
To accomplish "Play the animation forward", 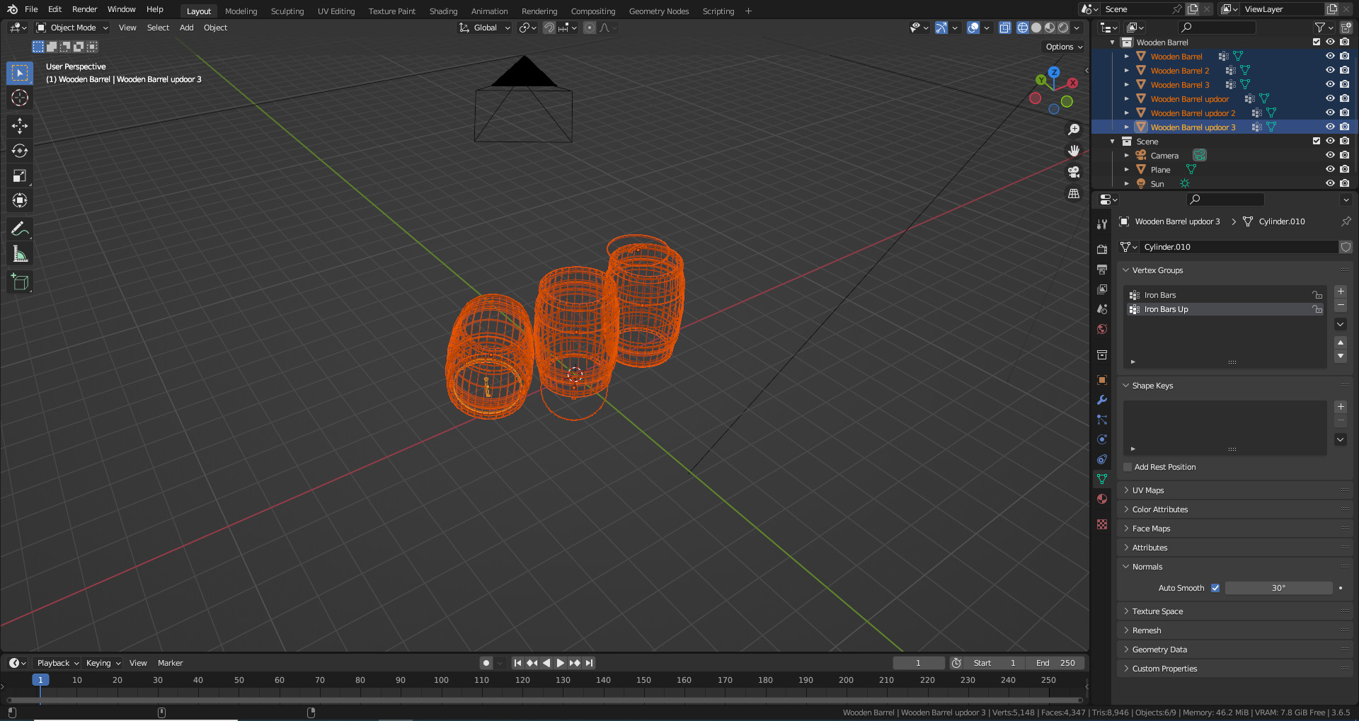I will pyautogui.click(x=561, y=663).
